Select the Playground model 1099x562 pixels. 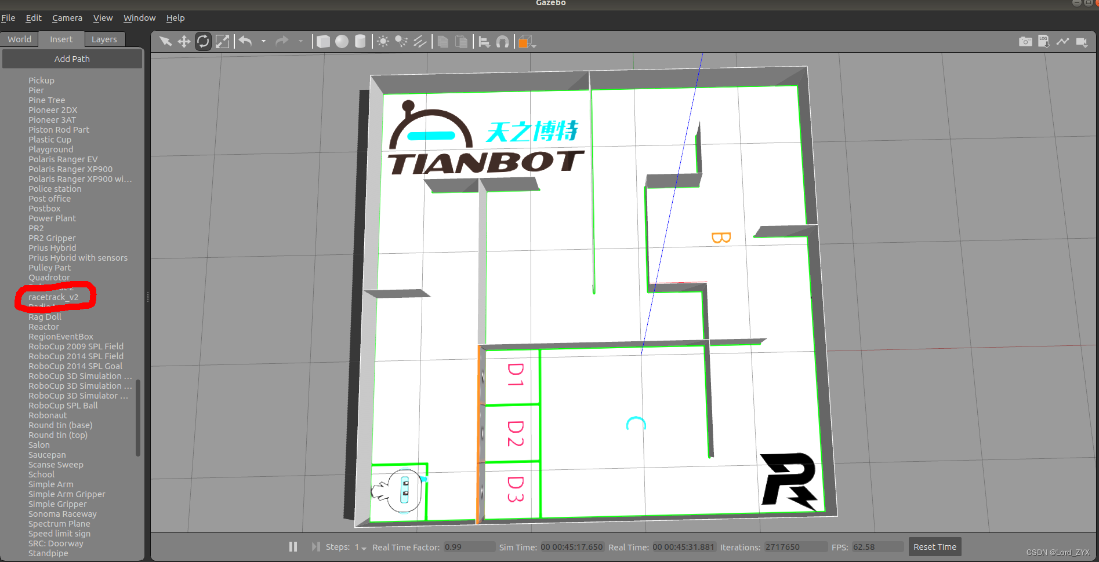click(x=51, y=149)
